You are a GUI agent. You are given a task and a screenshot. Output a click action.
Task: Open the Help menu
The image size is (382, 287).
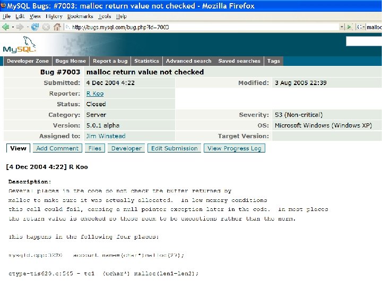tap(121, 16)
